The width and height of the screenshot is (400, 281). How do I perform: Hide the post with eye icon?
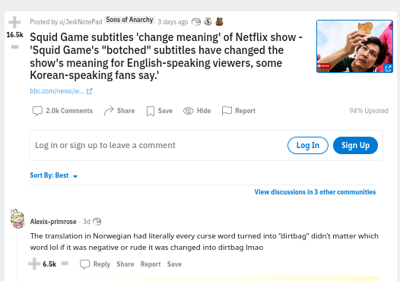pos(189,111)
